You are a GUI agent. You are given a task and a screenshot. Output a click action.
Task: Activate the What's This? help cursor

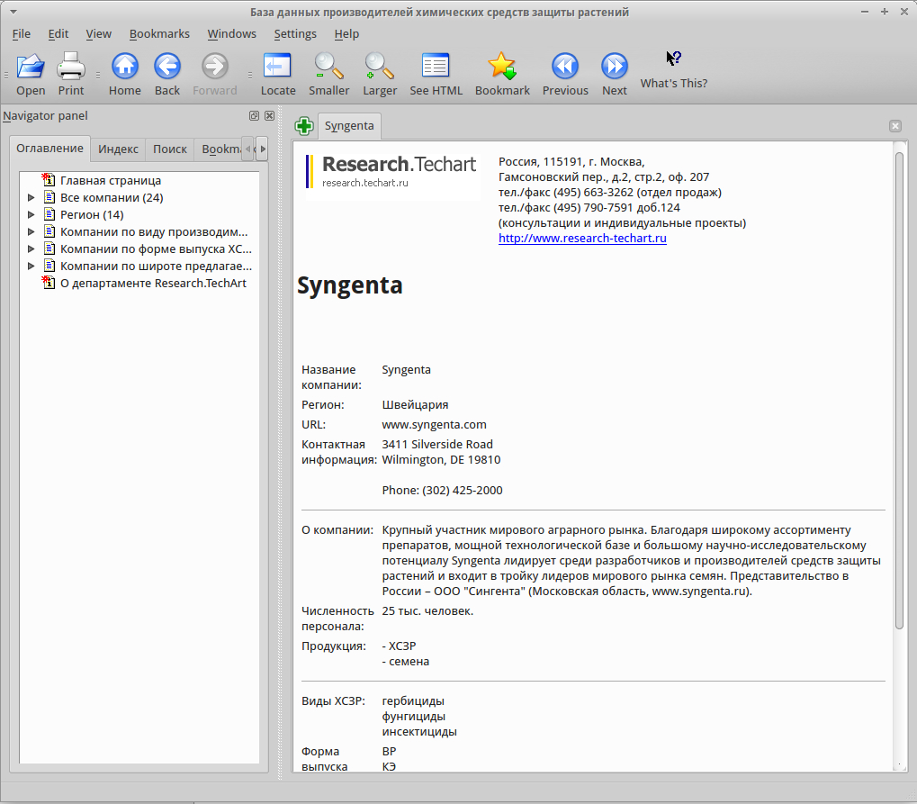point(674,59)
